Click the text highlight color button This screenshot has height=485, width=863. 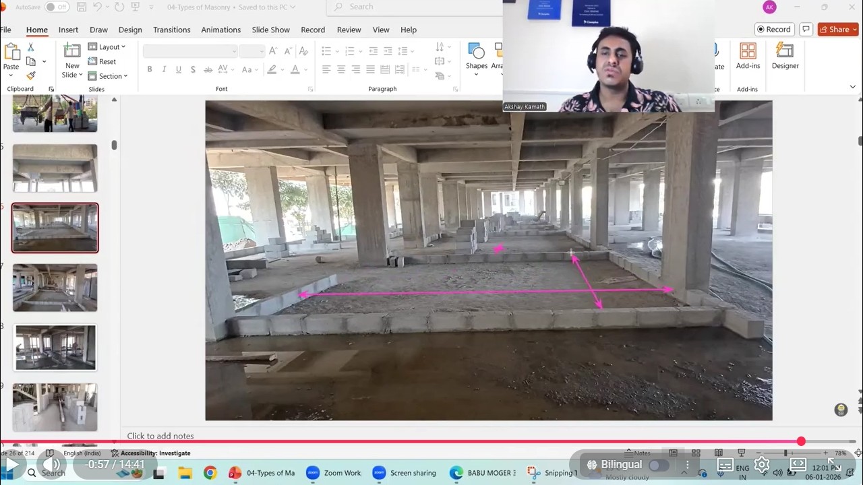[x=272, y=69]
